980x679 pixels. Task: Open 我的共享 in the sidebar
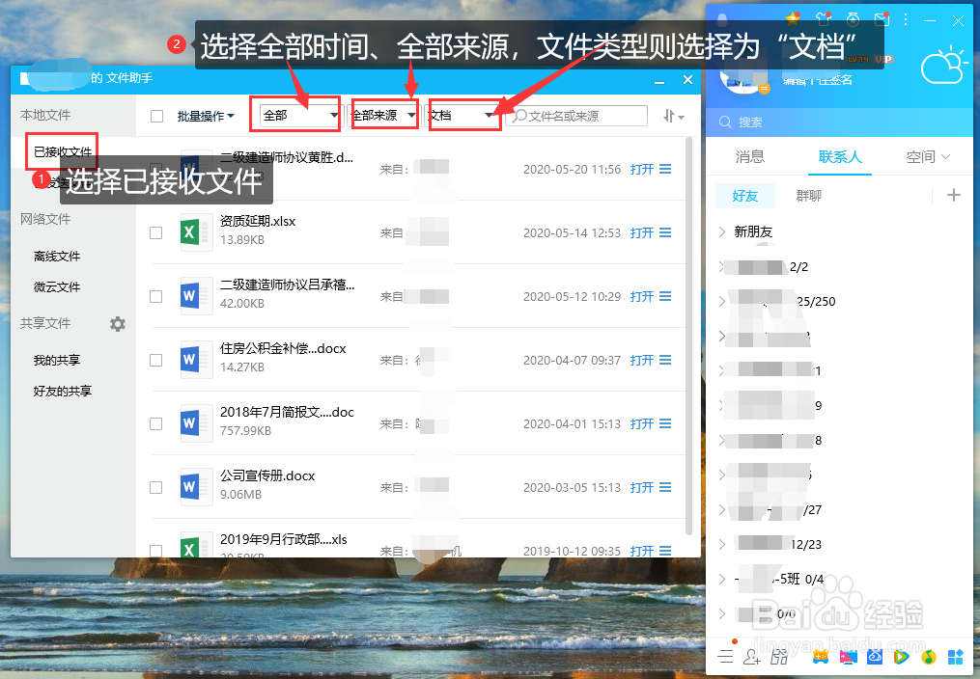pos(57,360)
